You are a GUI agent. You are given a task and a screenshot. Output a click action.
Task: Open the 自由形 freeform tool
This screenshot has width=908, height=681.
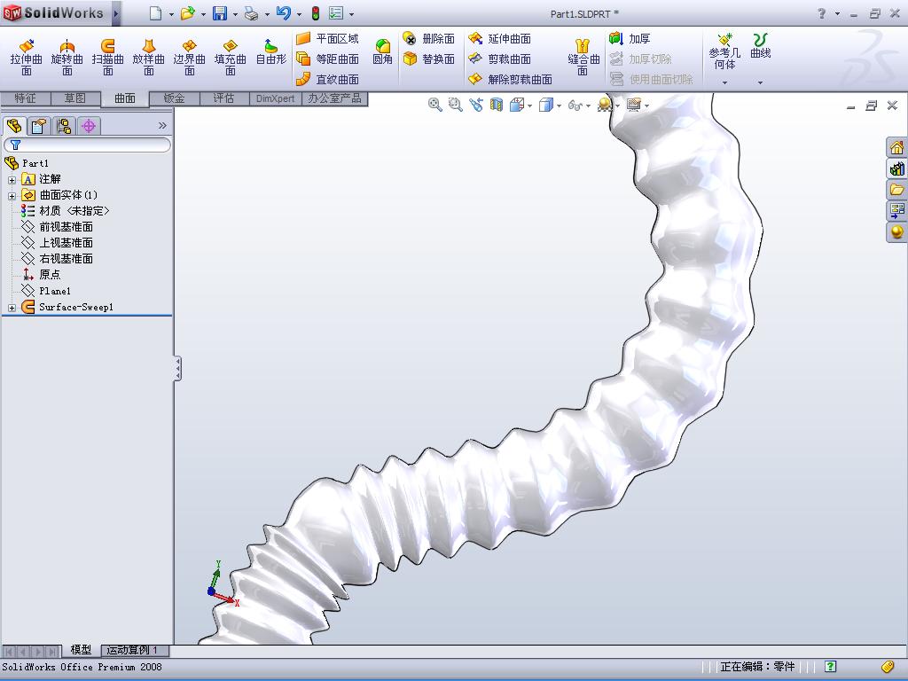[271, 52]
